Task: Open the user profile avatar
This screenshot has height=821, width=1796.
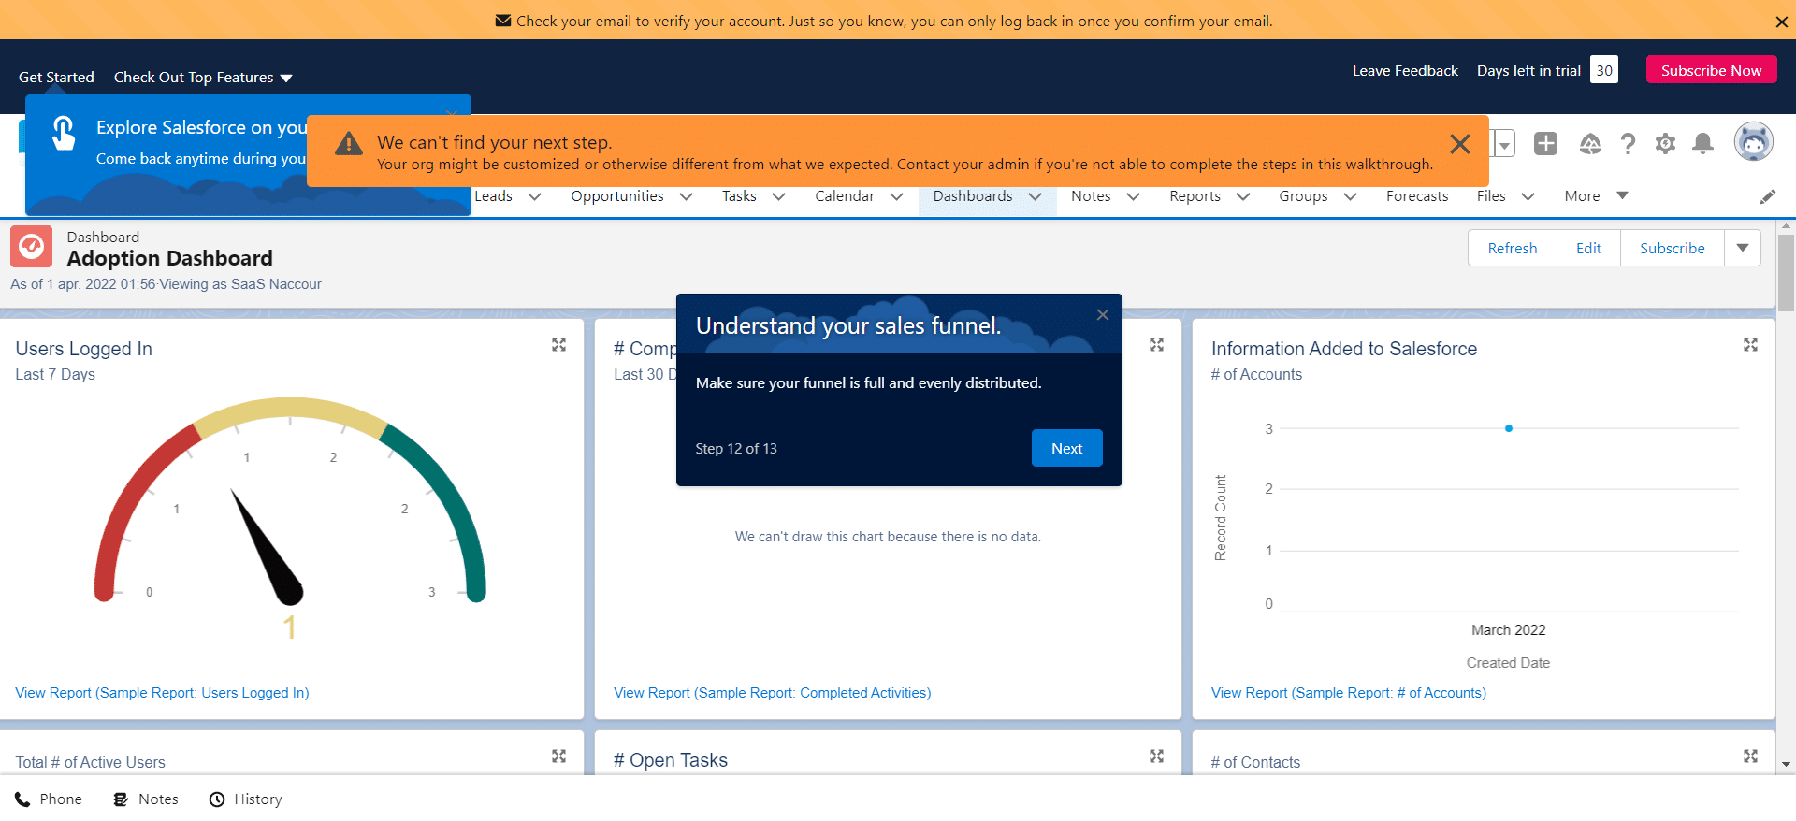Action: (1753, 142)
